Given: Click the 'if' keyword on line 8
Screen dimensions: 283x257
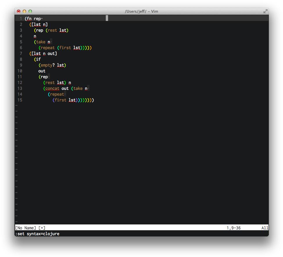Looking at the screenshot, I should pos(38,59).
